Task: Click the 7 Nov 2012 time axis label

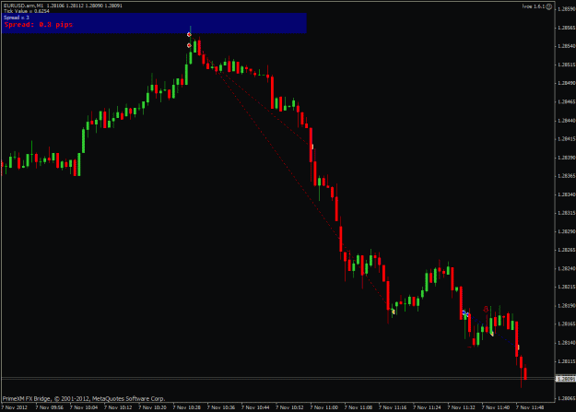Action: point(15,407)
